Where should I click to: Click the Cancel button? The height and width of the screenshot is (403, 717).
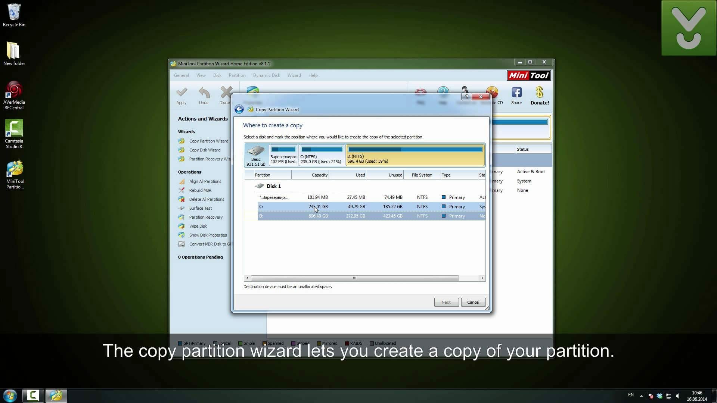coord(473,302)
